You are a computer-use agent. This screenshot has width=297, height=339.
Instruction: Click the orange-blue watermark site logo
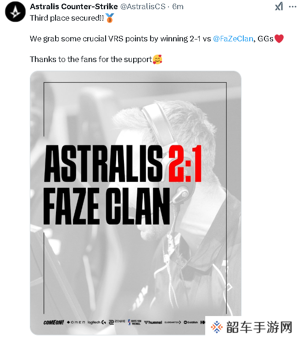pyautogui.click(x=217, y=327)
